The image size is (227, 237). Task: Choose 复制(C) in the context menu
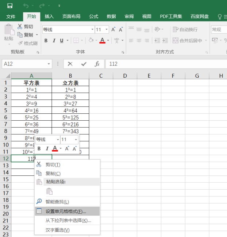point(67,173)
